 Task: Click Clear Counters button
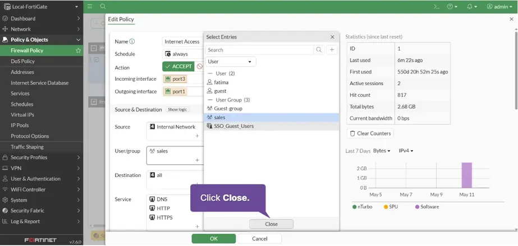370,133
